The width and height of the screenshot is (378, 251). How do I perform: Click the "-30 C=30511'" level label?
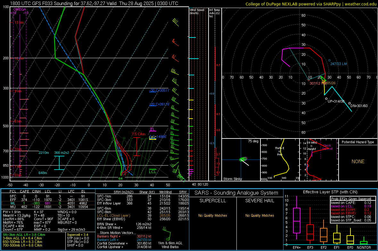point(160,90)
